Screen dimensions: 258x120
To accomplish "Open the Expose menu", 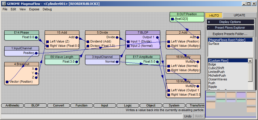I will [x=34, y=9].
